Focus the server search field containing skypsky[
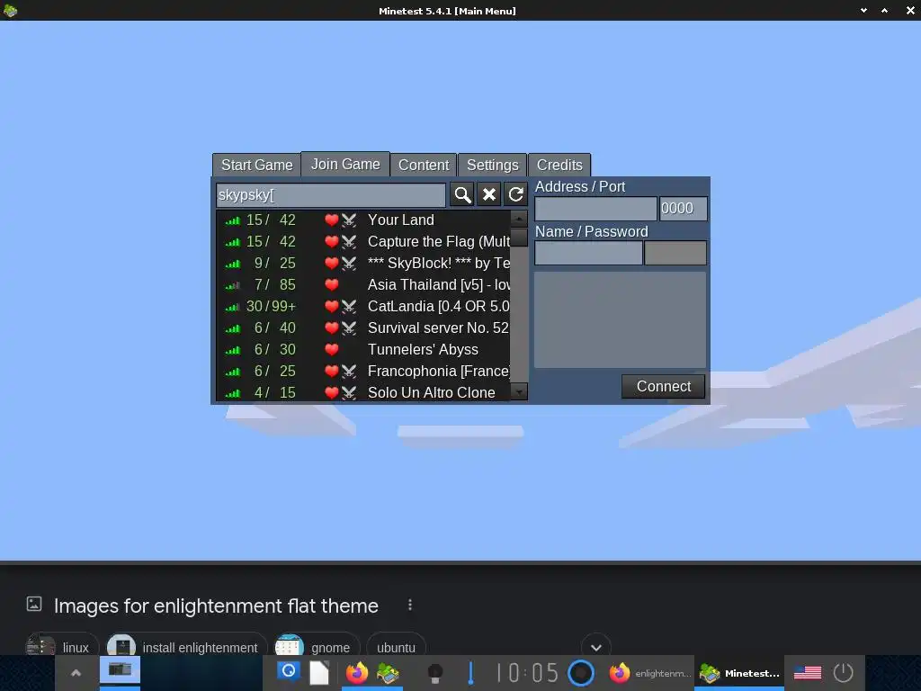 coord(331,194)
